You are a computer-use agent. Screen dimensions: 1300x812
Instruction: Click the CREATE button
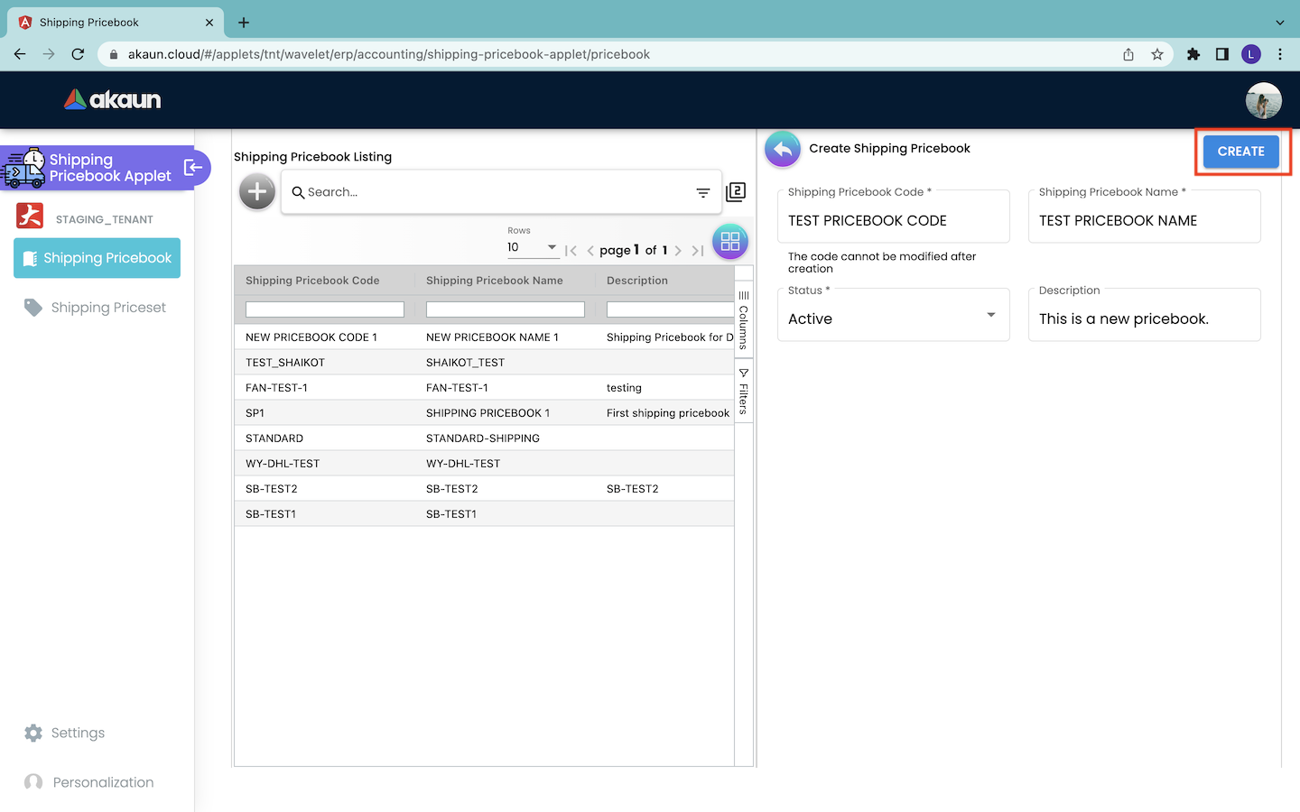[x=1240, y=152]
